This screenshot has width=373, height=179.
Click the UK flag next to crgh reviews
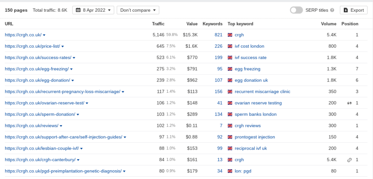pos(230,126)
